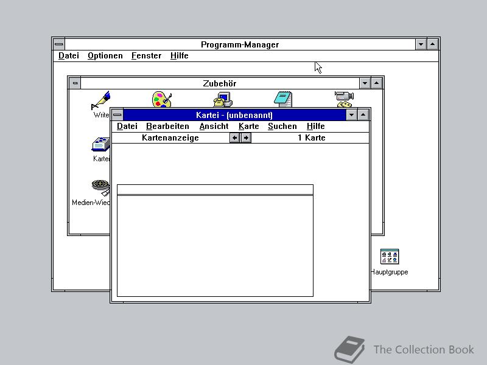Minimize the Programm-Manager window
Image resolution: width=487 pixels, height=365 pixels.
coord(421,44)
